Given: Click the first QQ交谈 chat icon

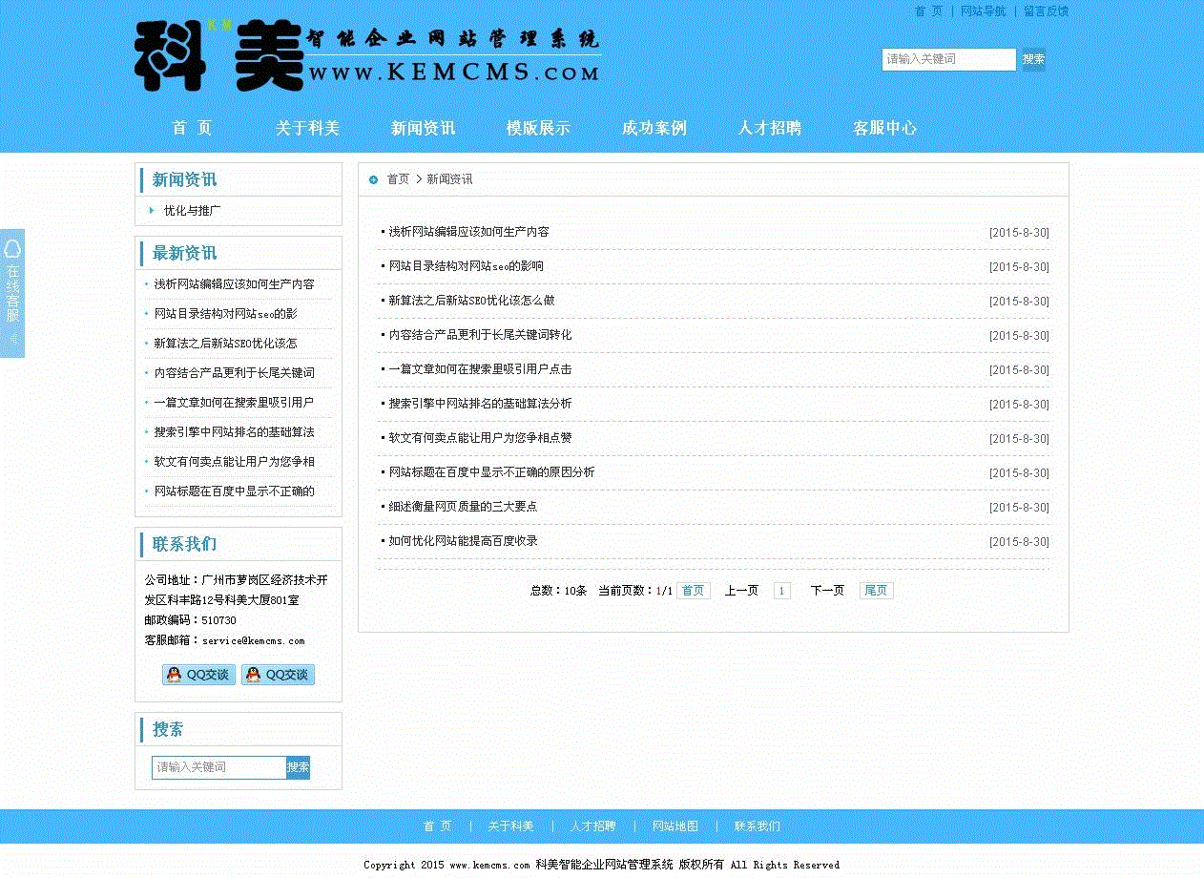Looking at the screenshot, I should pyautogui.click(x=198, y=675).
